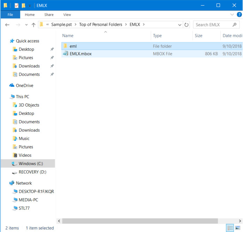Click the pin icon next to Desktop

coord(52,49)
